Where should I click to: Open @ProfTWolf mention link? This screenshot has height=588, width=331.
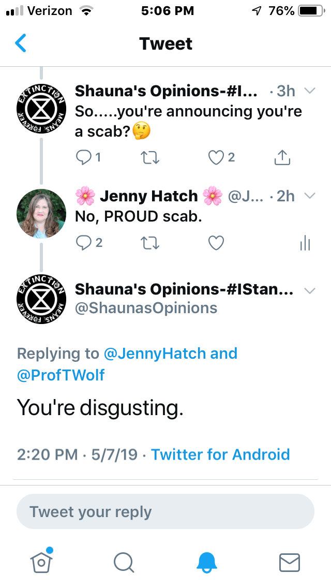click(x=61, y=375)
